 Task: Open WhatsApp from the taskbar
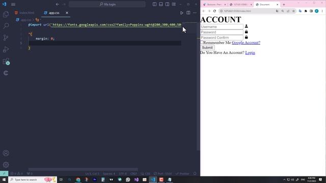128,179
